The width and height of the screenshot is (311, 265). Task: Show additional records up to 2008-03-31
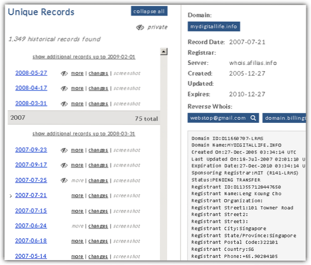83,134
